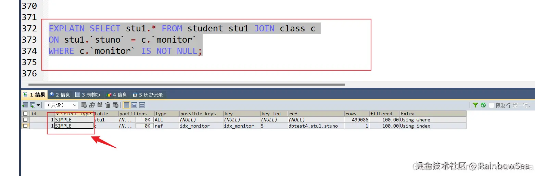
Task: Click the Using where Extra cell
Action: click(433, 120)
